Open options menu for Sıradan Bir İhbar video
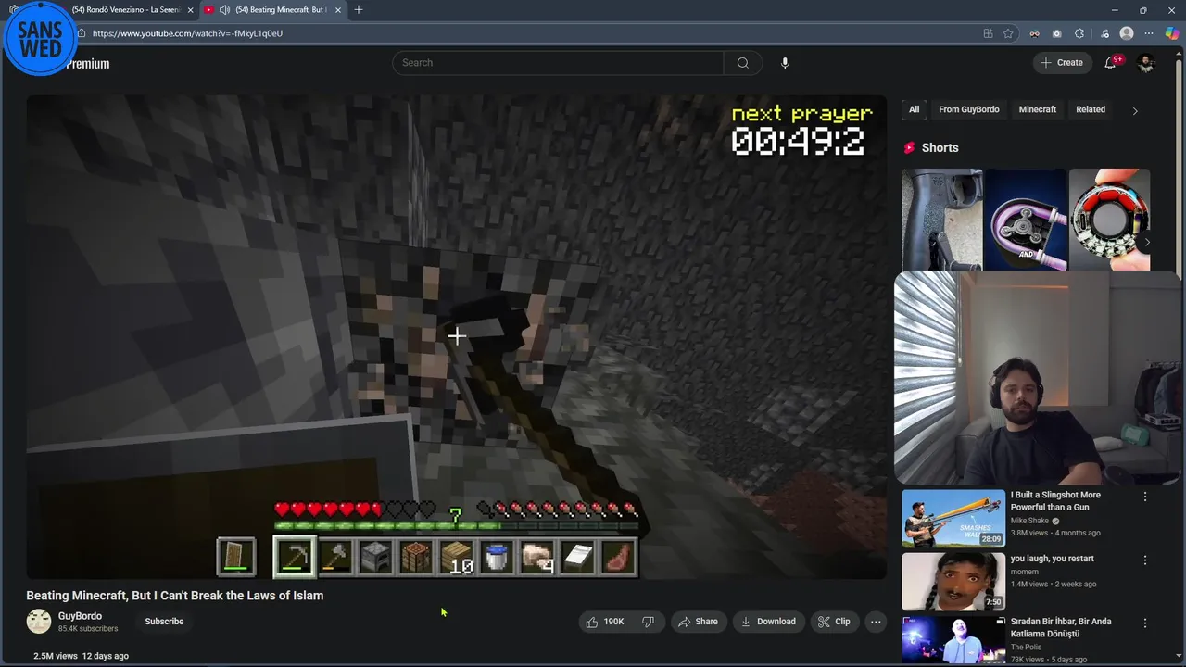This screenshot has width=1186, height=667. point(1145,623)
